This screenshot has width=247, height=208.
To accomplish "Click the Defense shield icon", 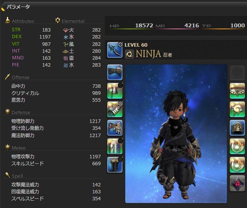I will pyautogui.click(x=7, y=111).
